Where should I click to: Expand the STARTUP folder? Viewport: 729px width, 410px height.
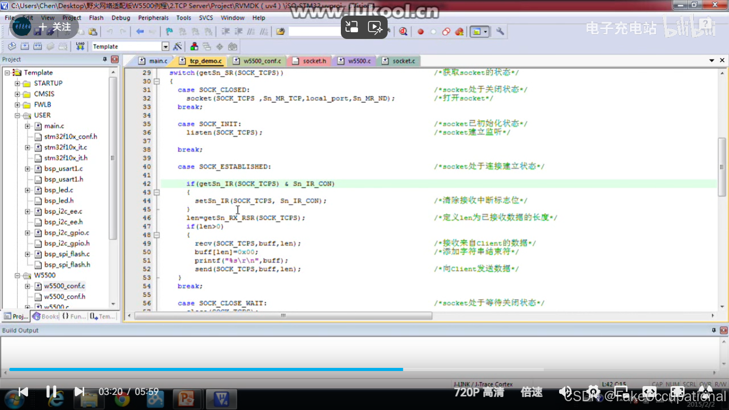tap(17, 84)
